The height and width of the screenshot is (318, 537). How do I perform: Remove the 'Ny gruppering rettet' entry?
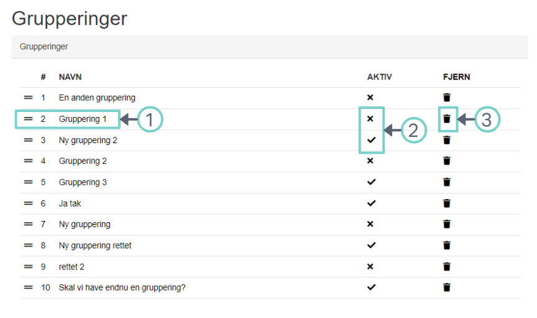click(446, 246)
